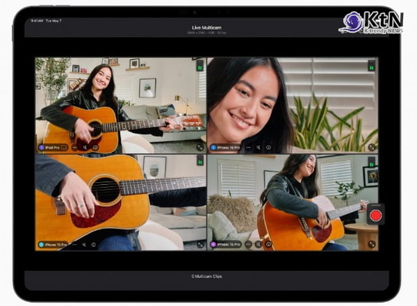
Task: Mute audio on the top-right iPhone feed
Action: point(259,147)
